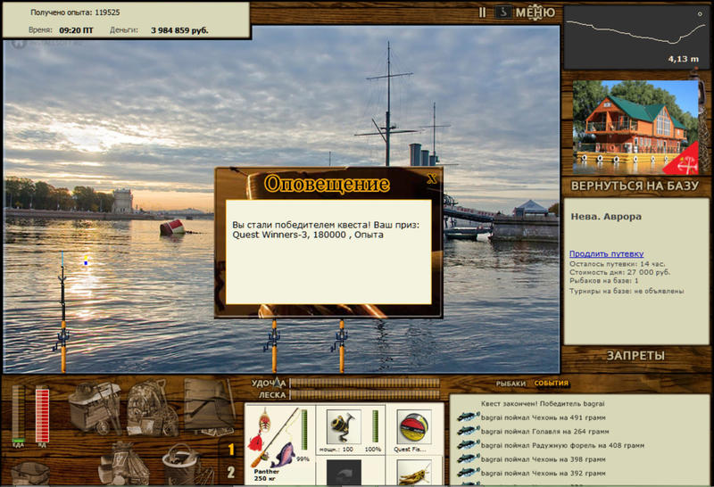Viewport: 714px width, 487px height.
Task: Click event 'bagrai поймал Голавля на 264 грамм'
Action: pyautogui.click(x=544, y=432)
